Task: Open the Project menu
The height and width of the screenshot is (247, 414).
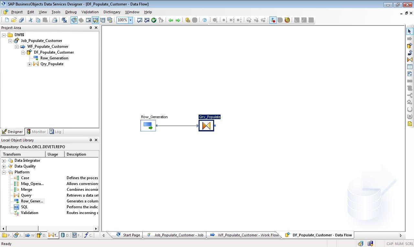Action: point(17,12)
